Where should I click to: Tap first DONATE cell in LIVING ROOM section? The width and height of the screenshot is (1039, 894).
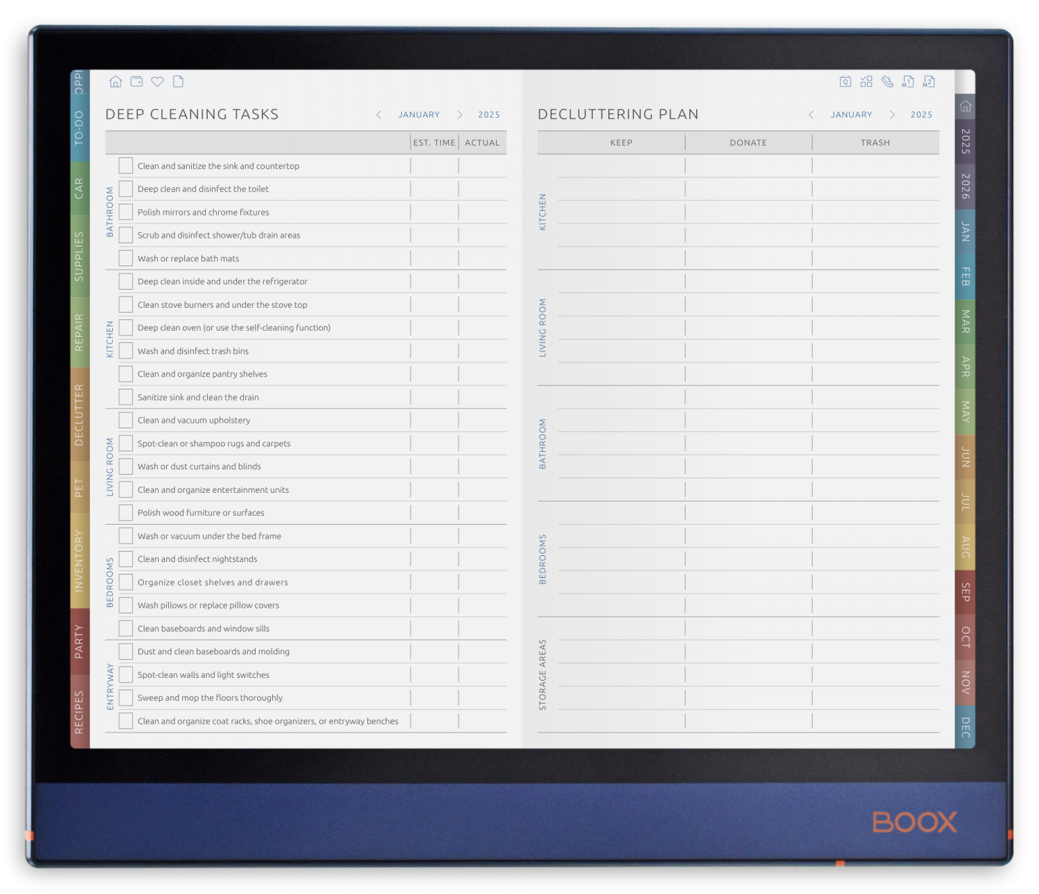[749, 281]
